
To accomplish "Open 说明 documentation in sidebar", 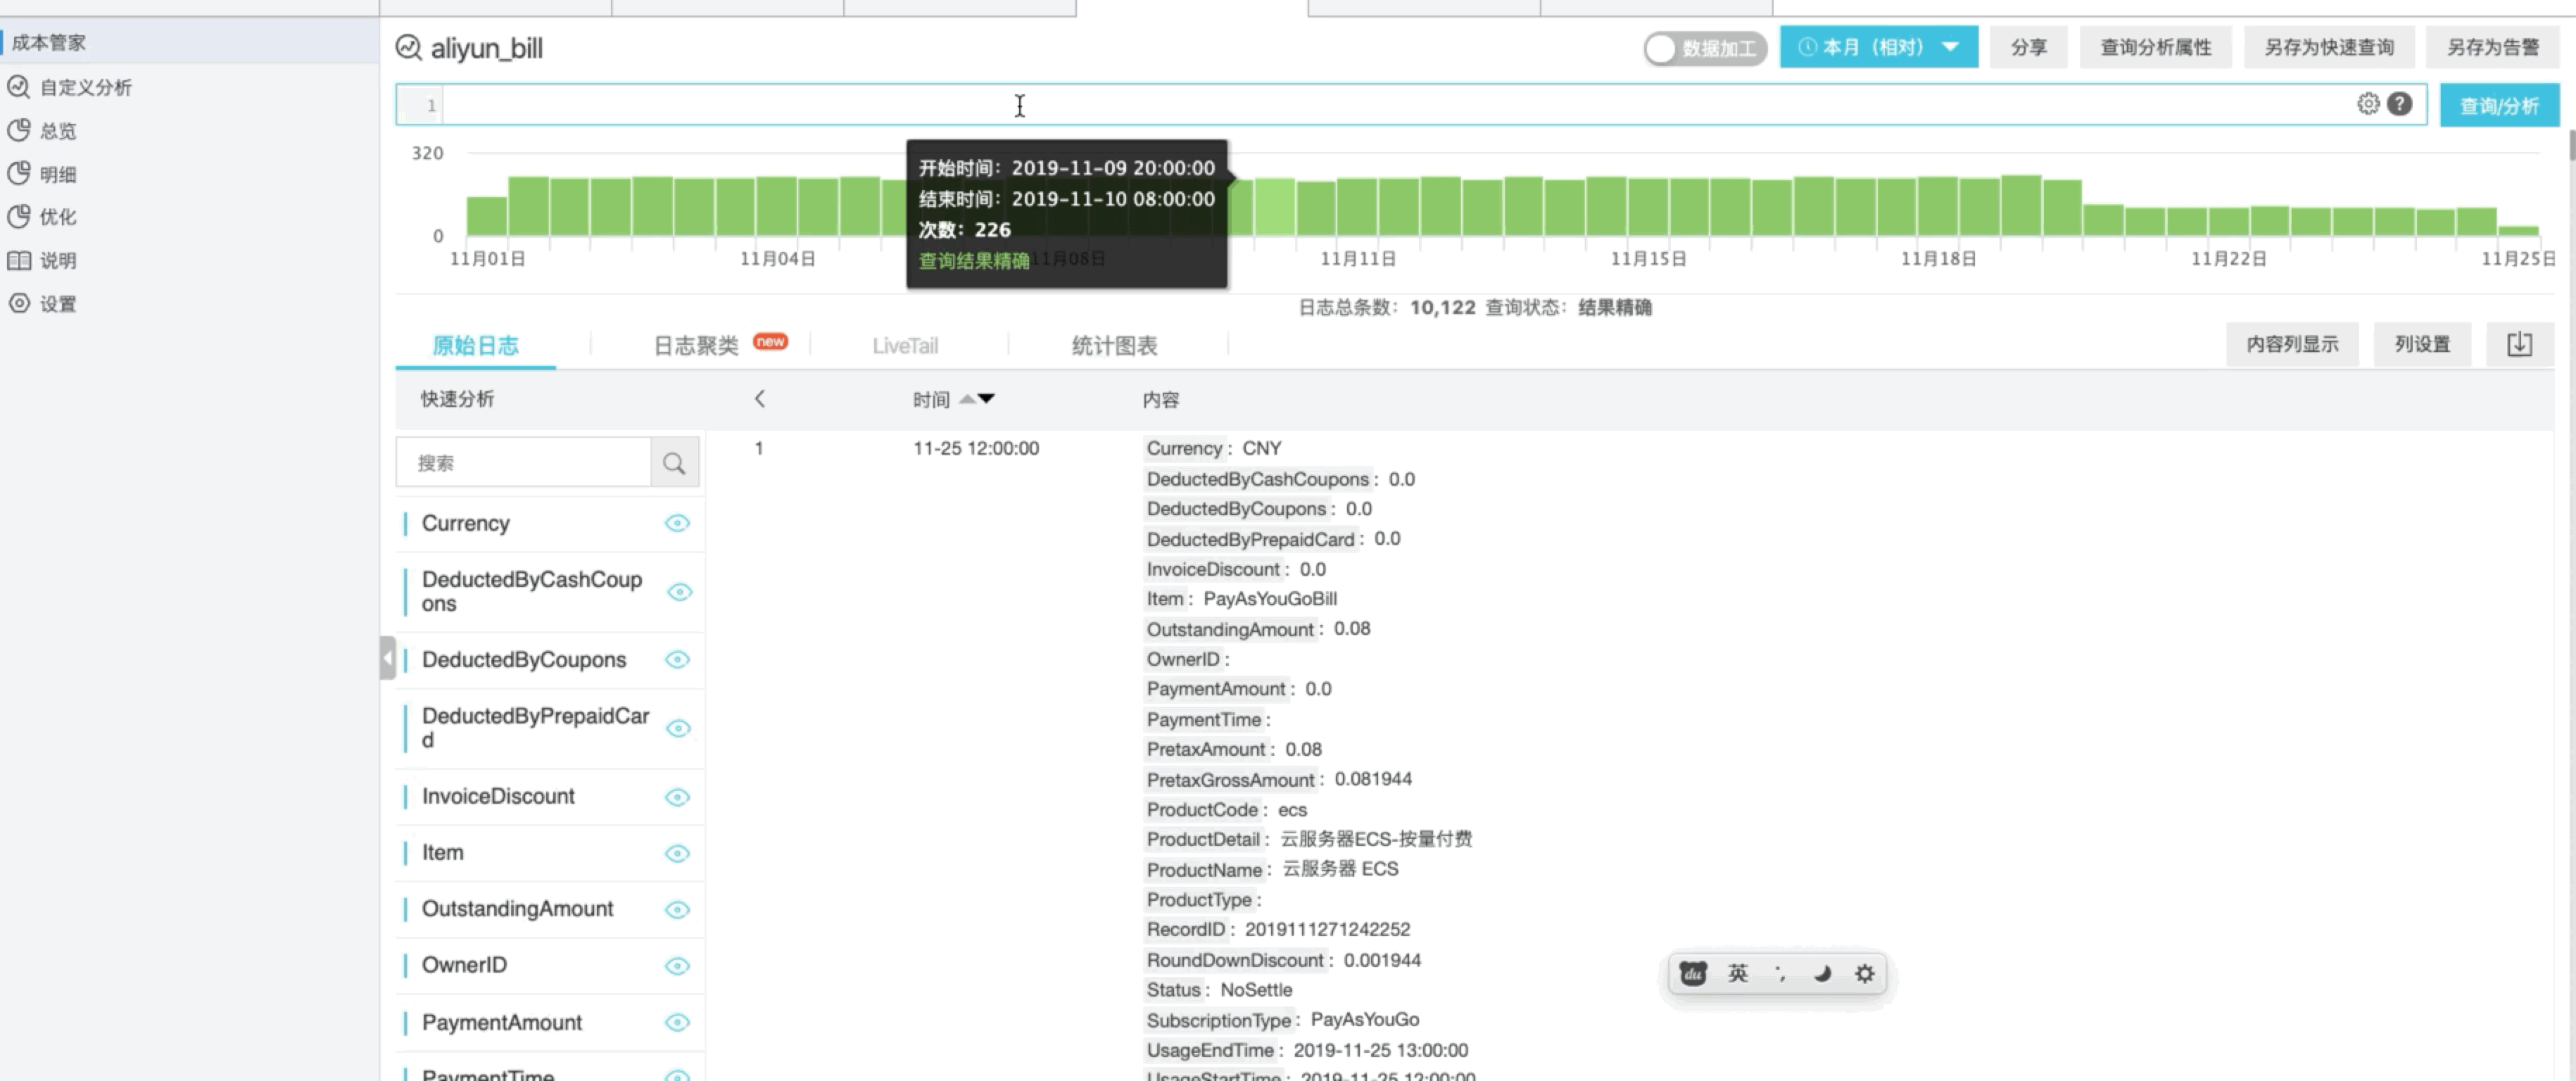I will click(x=57, y=261).
